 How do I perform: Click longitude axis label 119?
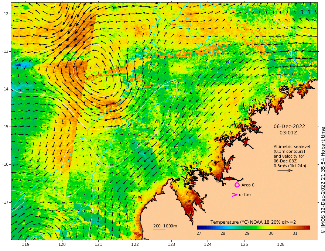pos(25,244)
